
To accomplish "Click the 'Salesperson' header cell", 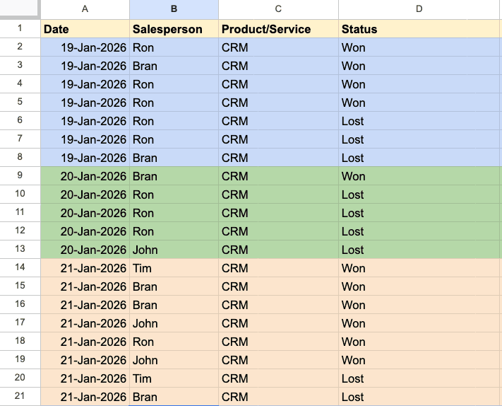I will (174, 29).
